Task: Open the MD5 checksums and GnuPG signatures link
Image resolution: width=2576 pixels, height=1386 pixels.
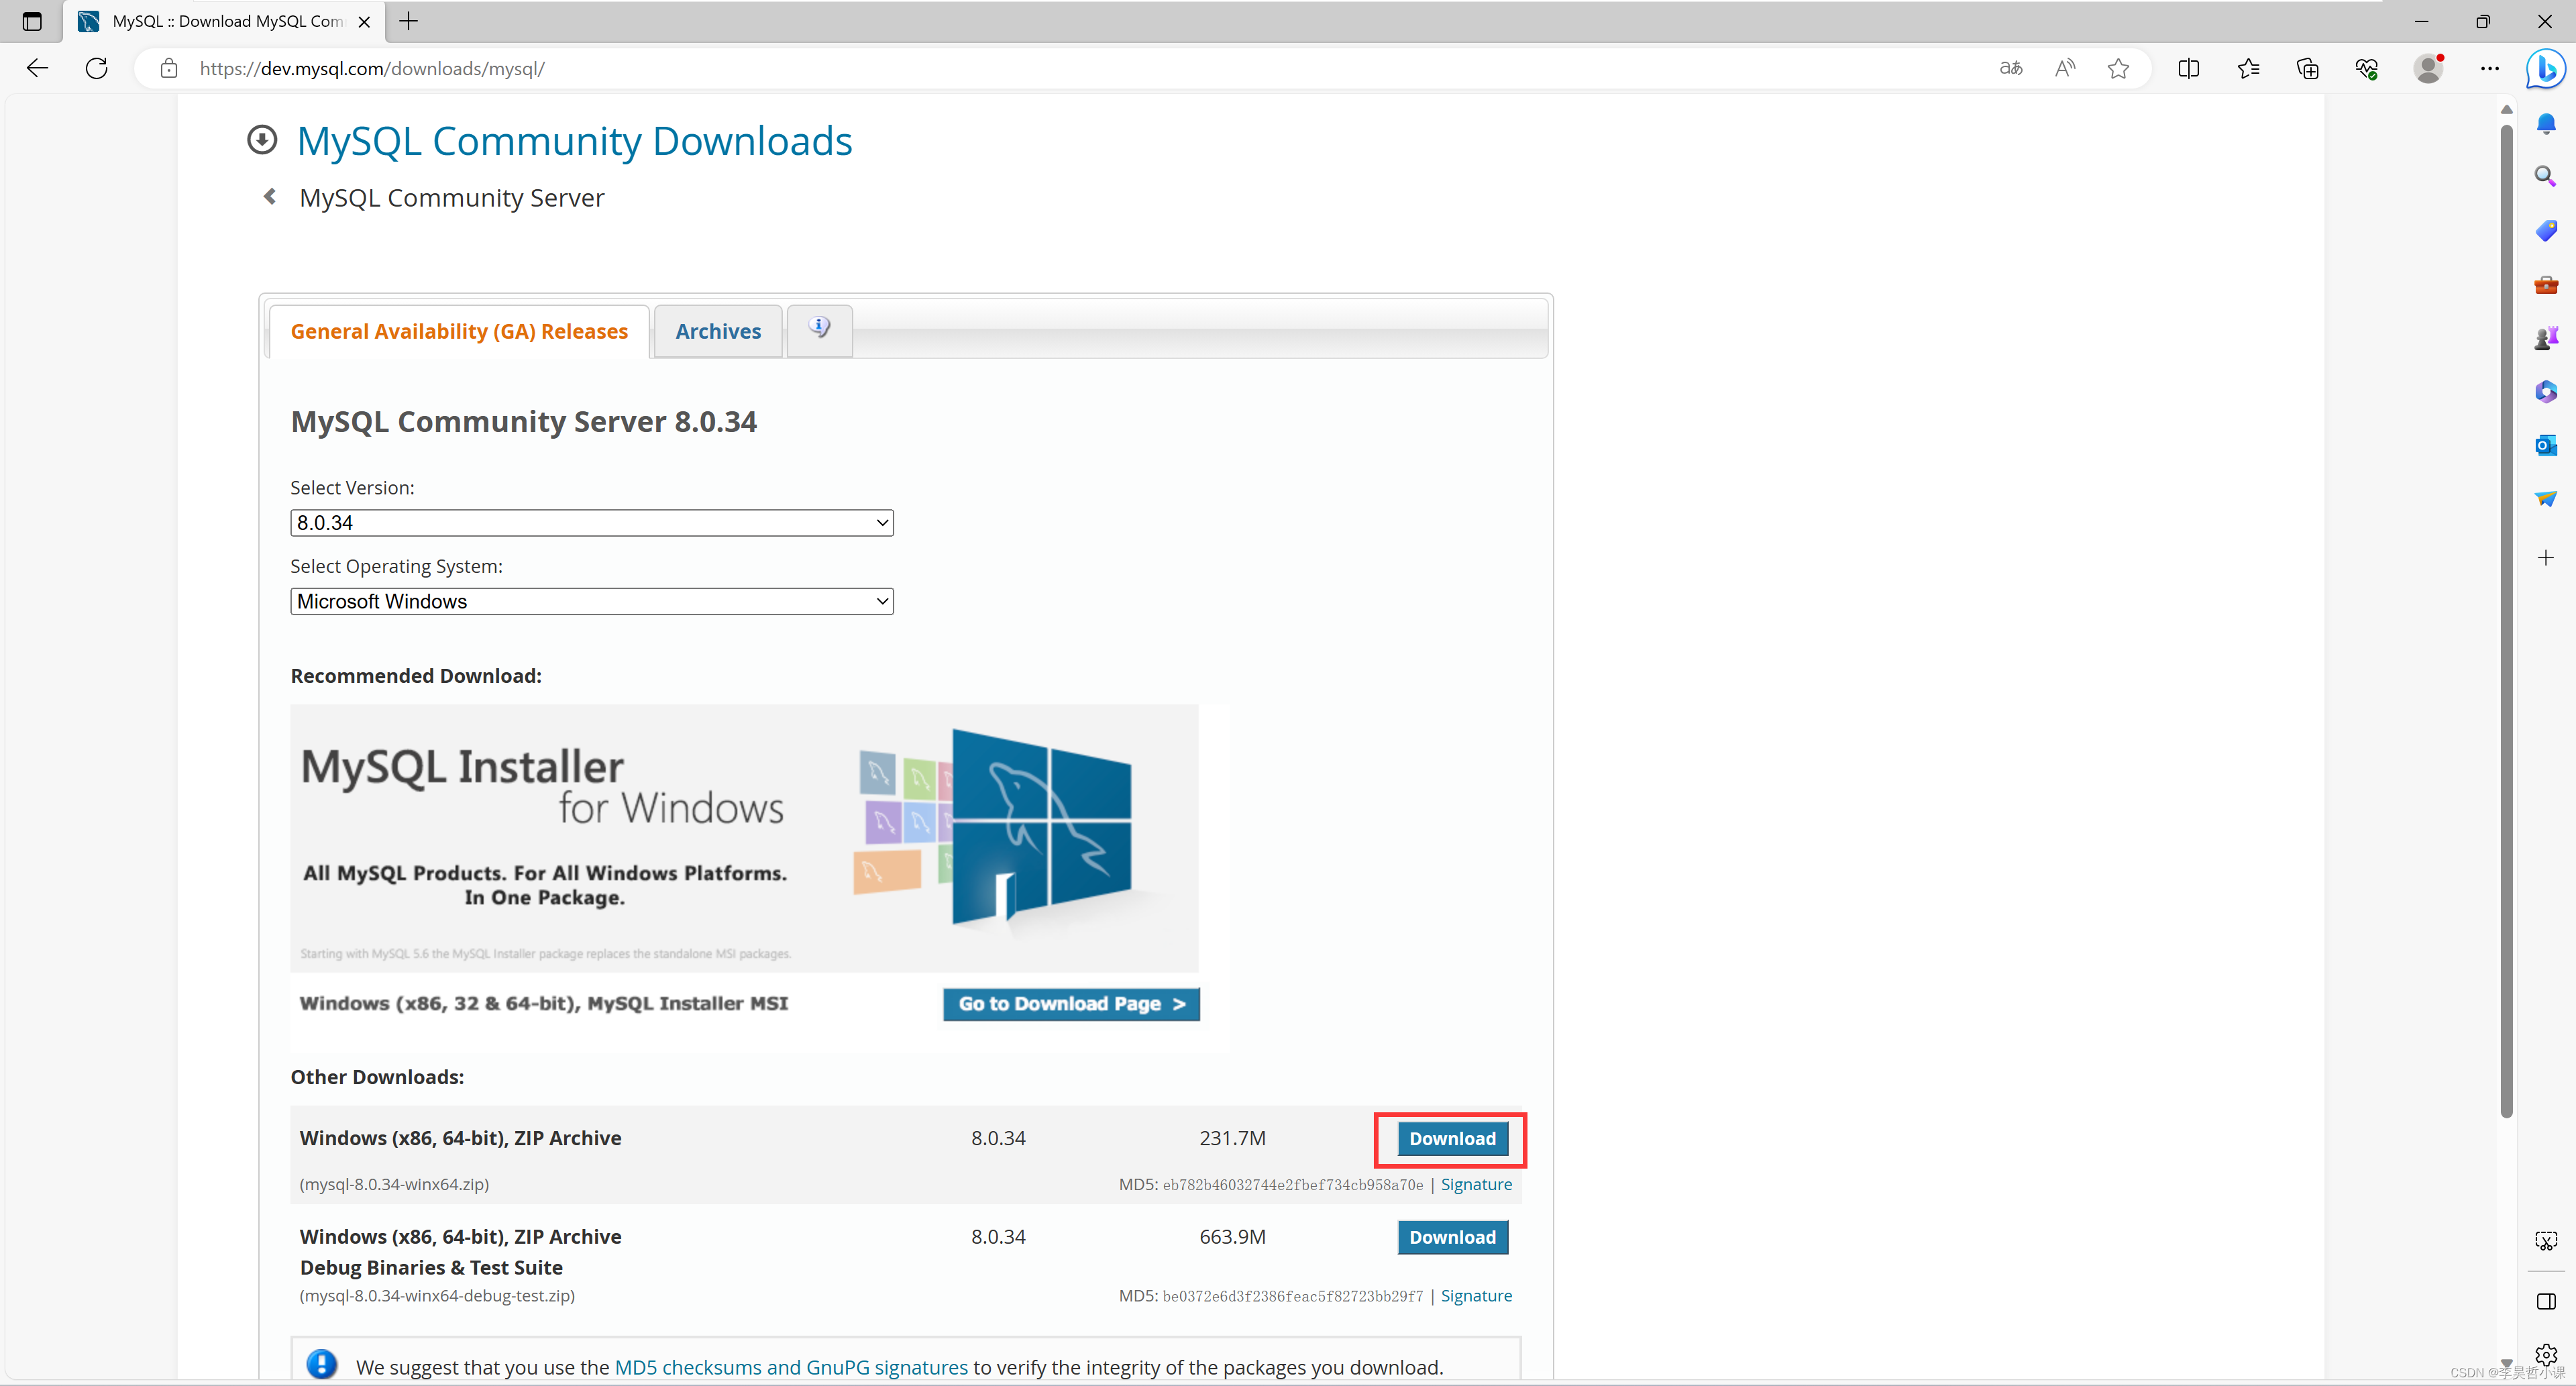Action: (791, 1367)
